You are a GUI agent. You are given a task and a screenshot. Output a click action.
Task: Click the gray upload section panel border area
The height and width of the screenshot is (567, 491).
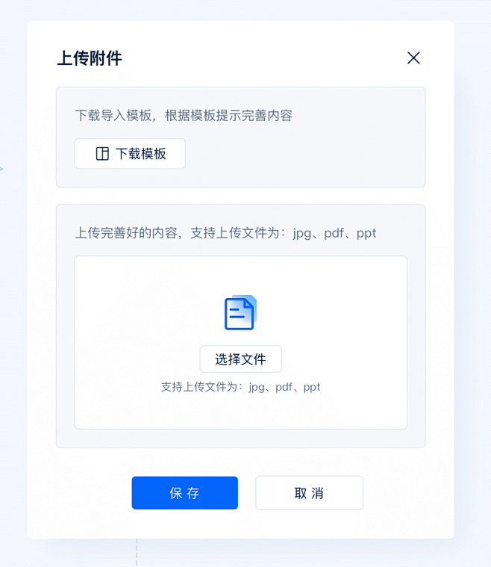(240, 439)
